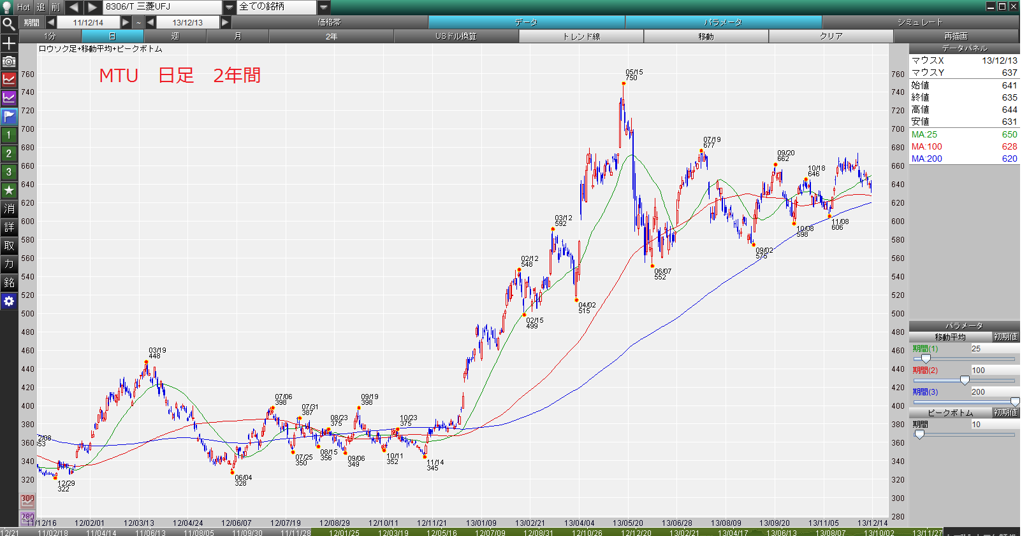This screenshot has width=1029, height=536.
Task: Click the クリア clear button
Action: click(x=831, y=36)
